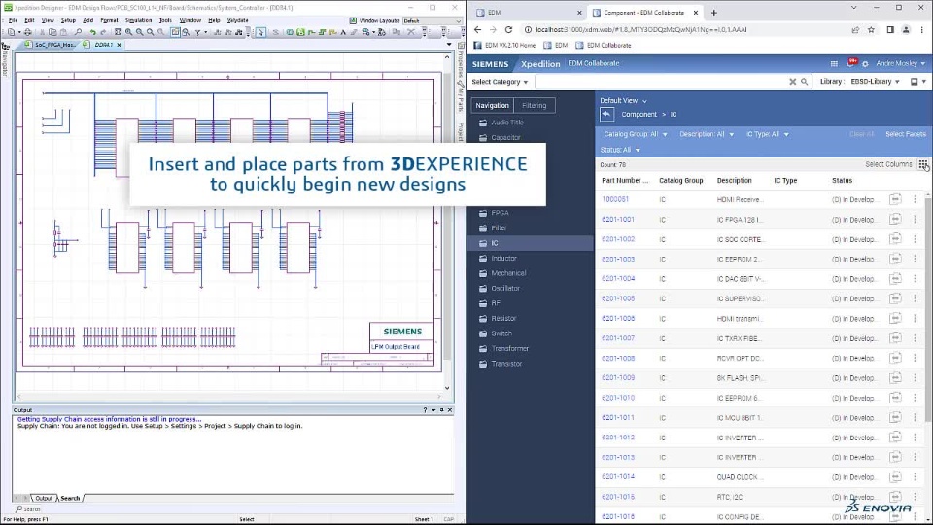The height and width of the screenshot is (525, 933).
Task: Expand the Status: All filter
Action: coord(620,150)
